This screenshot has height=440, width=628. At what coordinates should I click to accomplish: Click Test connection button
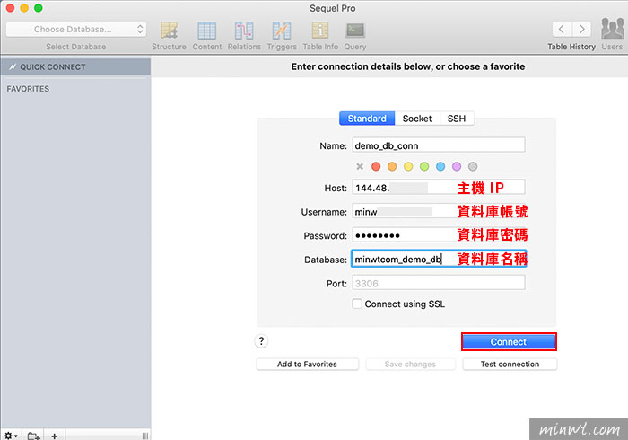(x=510, y=364)
